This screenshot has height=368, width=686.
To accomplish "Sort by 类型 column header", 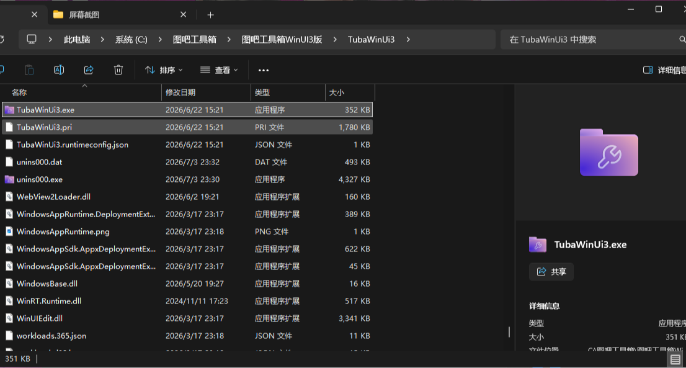I will [x=288, y=92].
